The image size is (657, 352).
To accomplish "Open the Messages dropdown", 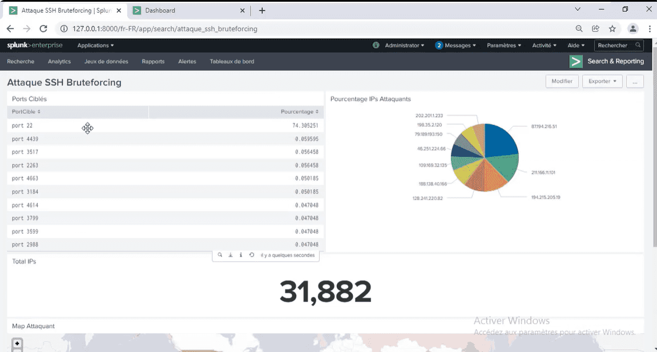I will (456, 45).
